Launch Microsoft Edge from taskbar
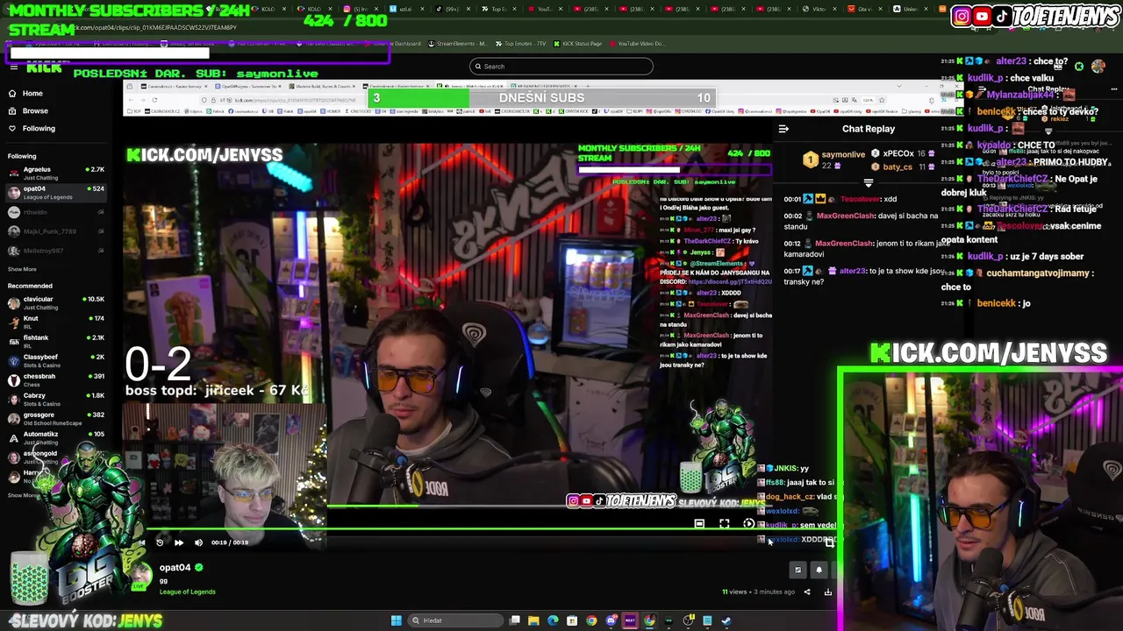 [553, 620]
